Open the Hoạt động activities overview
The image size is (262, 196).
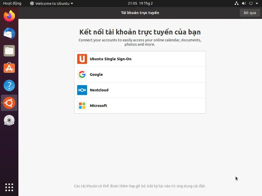coord(12,3)
